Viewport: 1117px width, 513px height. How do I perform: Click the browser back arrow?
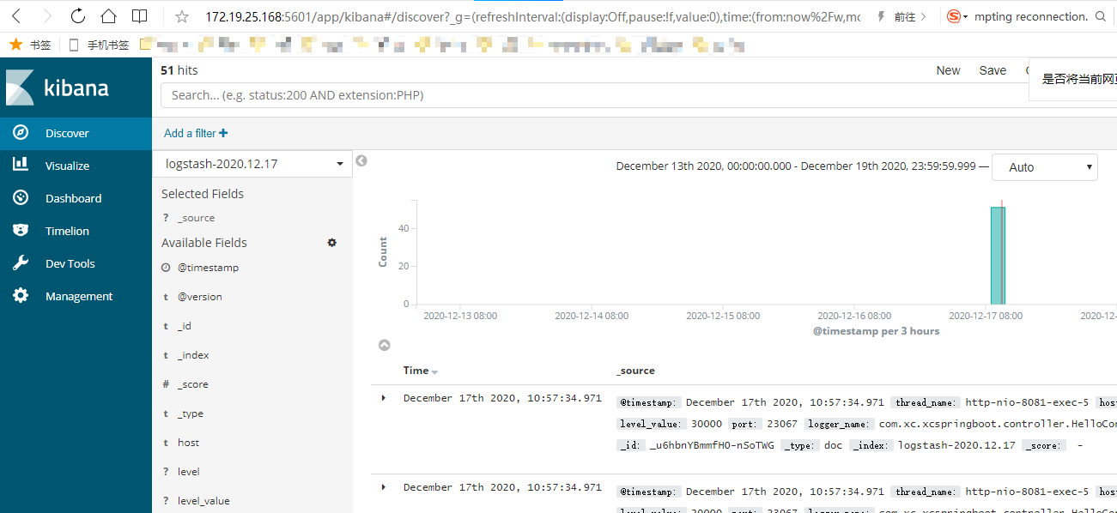coord(16,16)
